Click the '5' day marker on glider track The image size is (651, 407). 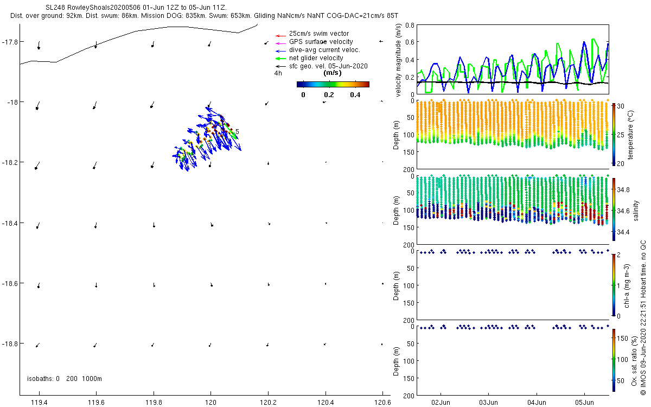(238, 131)
